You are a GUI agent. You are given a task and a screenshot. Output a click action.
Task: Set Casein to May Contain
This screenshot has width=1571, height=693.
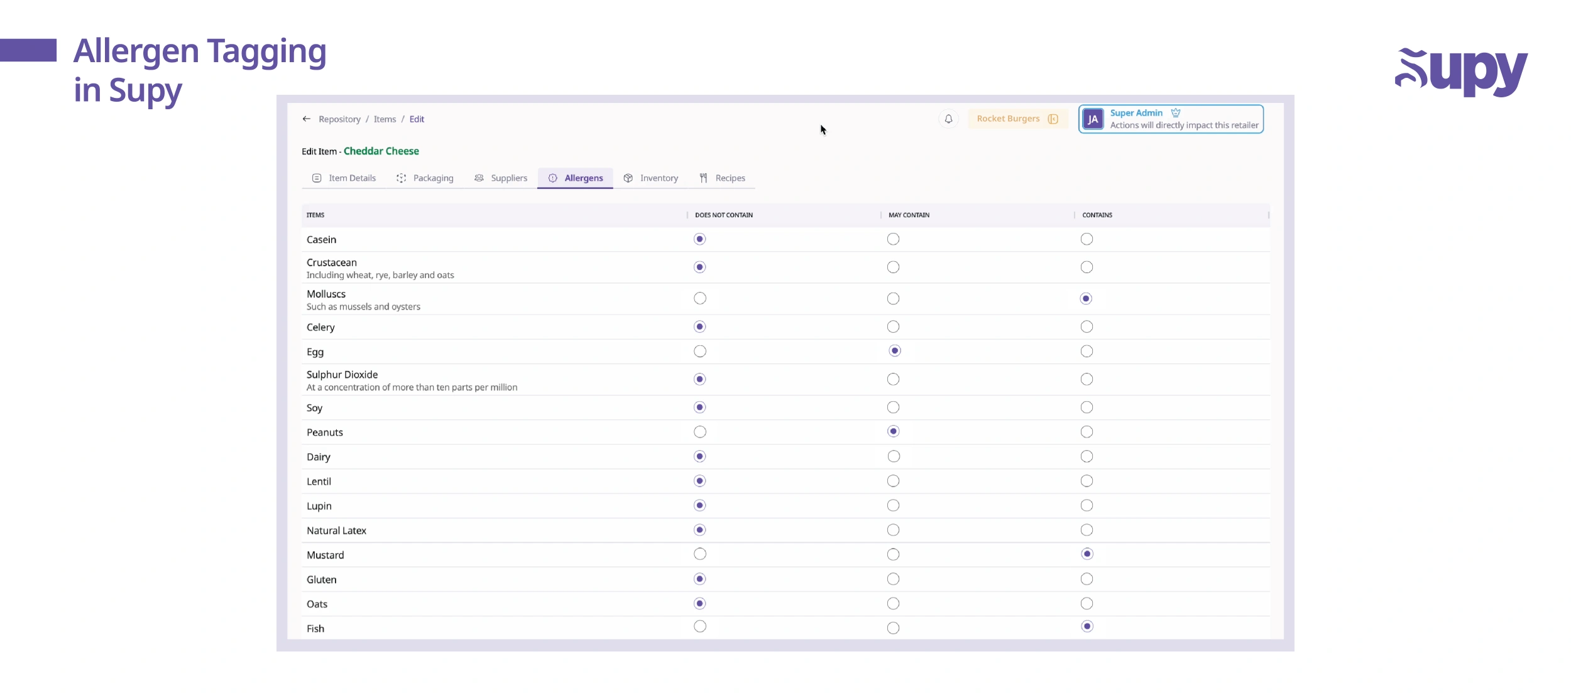click(x=893, y=239)
